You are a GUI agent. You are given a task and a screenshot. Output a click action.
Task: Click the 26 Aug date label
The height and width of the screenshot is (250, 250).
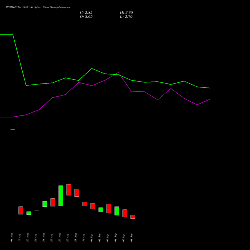pyautogui.click(x=60, y=238)
